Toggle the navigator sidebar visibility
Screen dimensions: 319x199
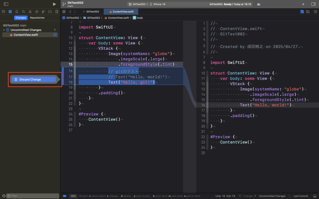point(6,4)
